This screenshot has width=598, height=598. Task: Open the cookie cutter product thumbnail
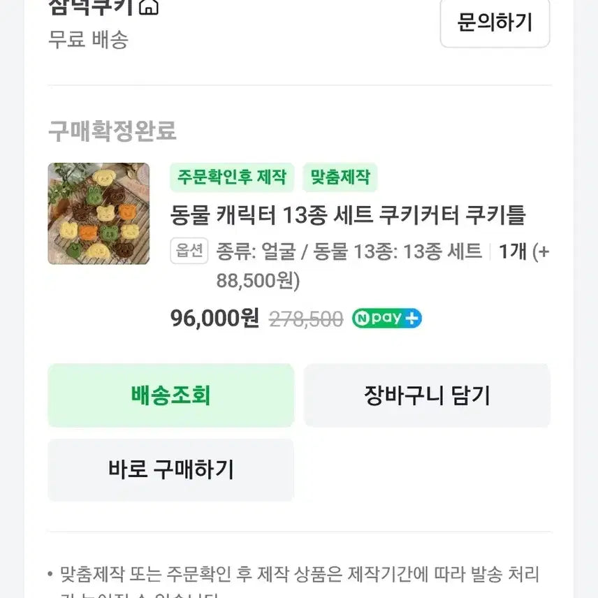[x=99, y=214]
